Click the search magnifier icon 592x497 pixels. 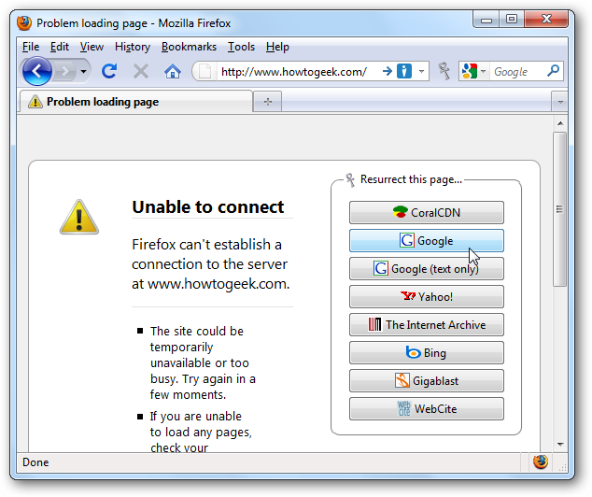(553, 71)
